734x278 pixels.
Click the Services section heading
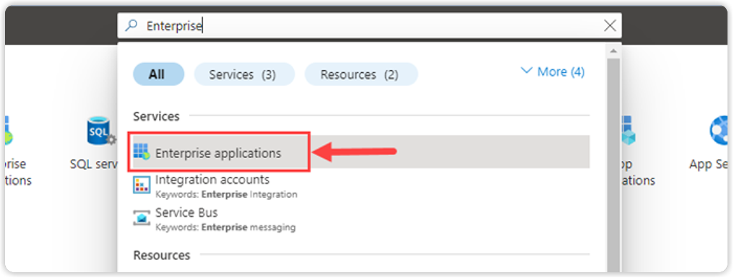click(156, 116)
